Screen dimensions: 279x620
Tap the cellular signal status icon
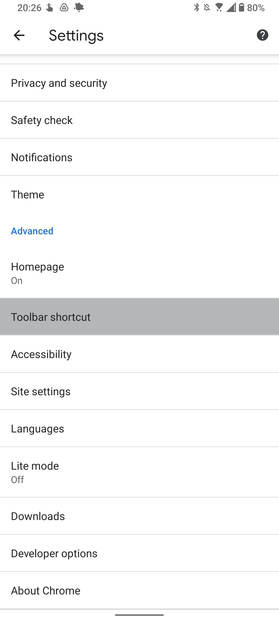point(231,7)
